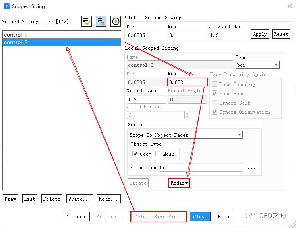Check the Mesh object type
This screenshot has height=228, width=296.
pyautogui.click(x=158, y=154)
